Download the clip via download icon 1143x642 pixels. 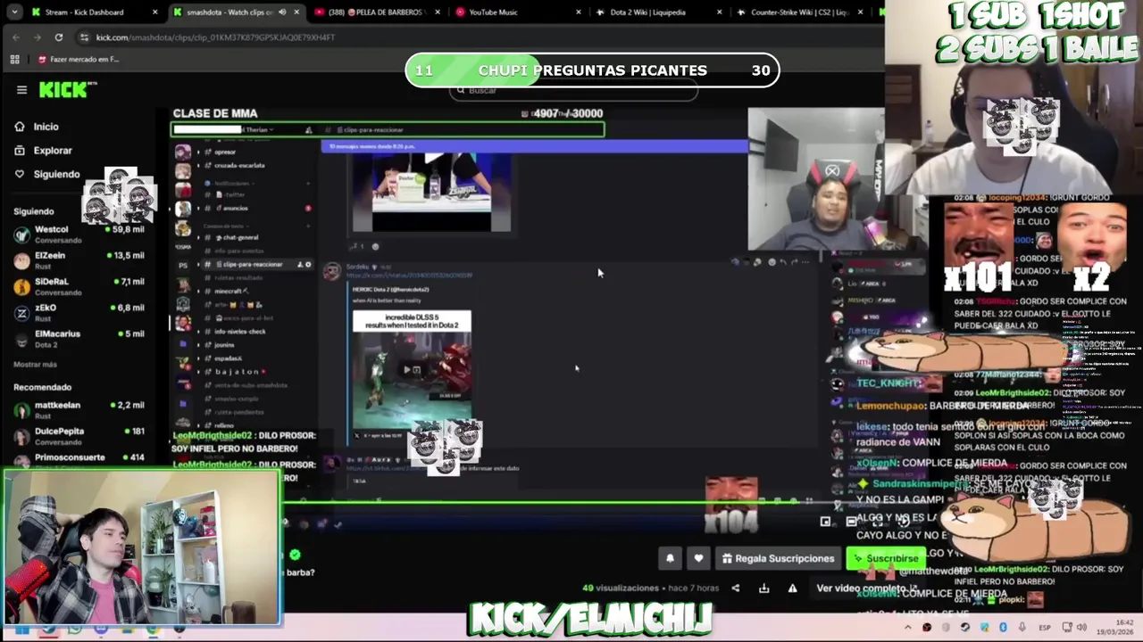(763, 588)
